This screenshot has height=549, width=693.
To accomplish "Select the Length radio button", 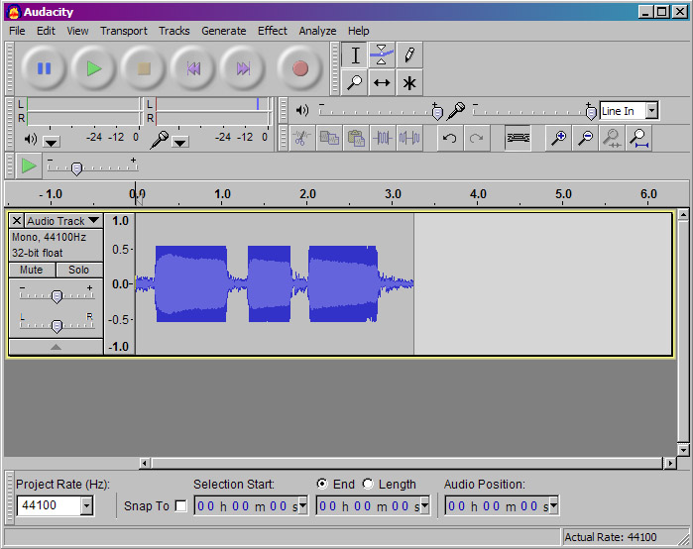I will pyautogui.click(x=368, y=485).
